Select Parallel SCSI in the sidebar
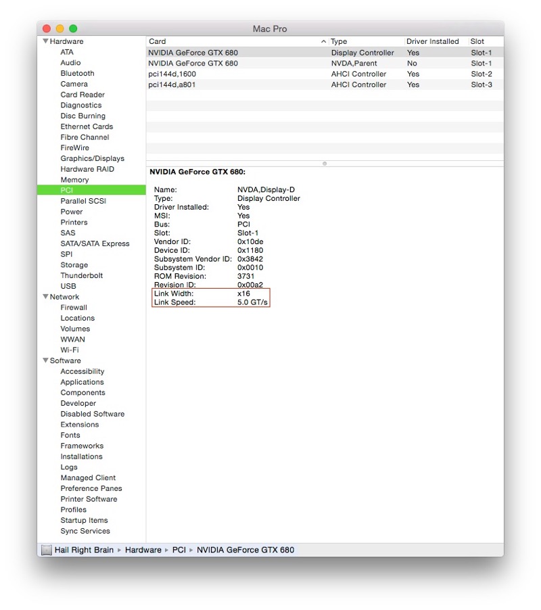Image resolution: width=541 pixels, height=610 pixels. tap(83, 201)
